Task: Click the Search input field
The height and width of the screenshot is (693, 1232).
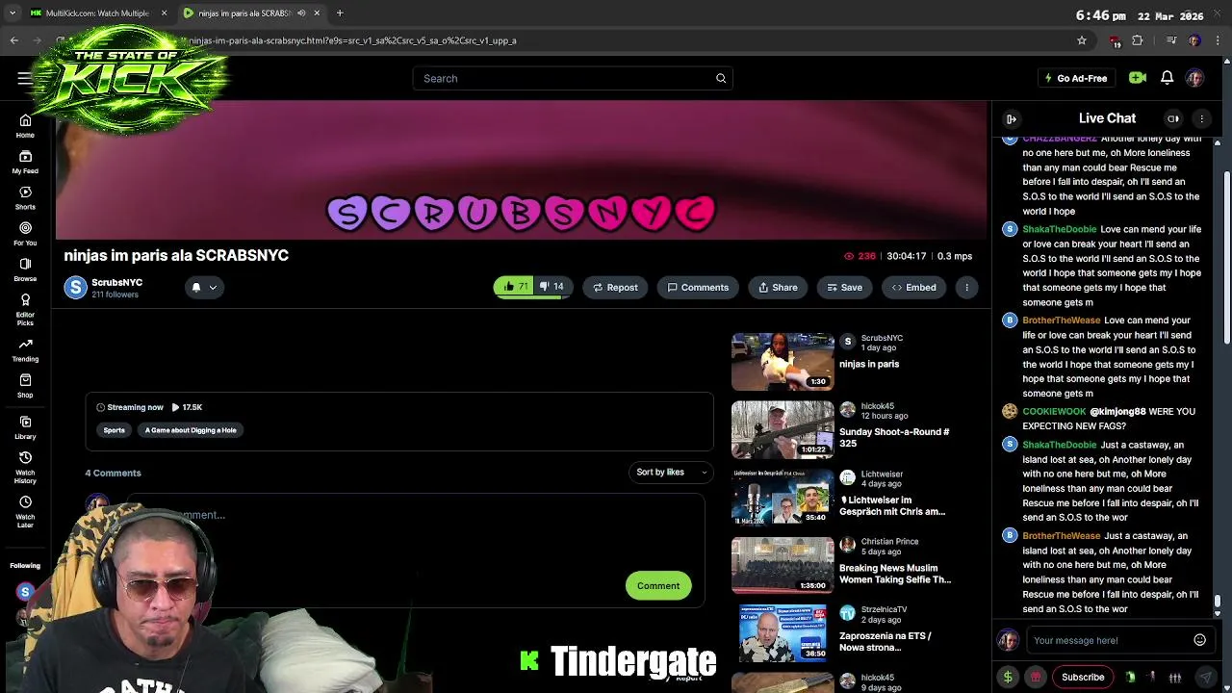Action: pos(563,78)
